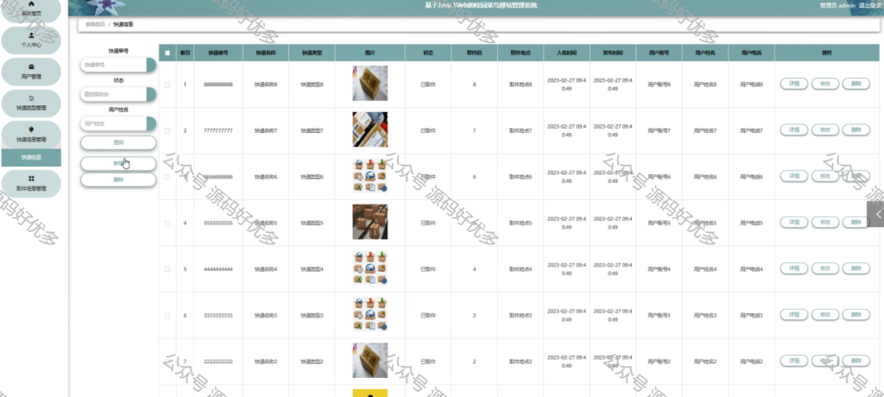The height and width of the screenshot is (397, 884).
Task: Check the row with 4444444444
Action: 167,269
